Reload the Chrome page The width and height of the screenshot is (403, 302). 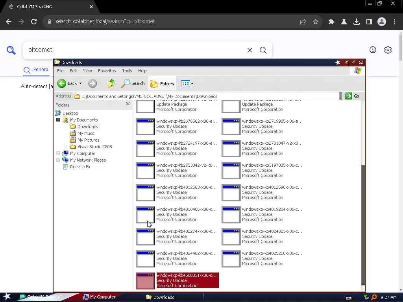click(34, 22)
